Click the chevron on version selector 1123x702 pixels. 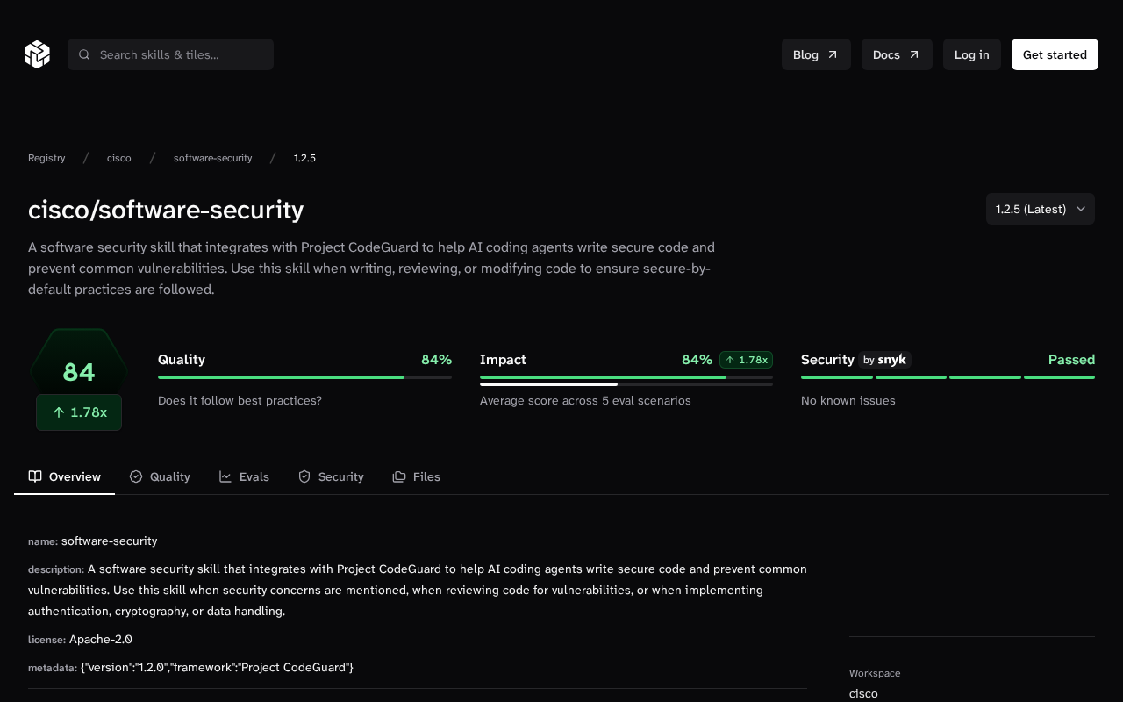[x=1081, y=209]
